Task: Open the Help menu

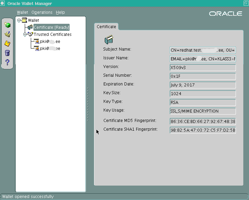Action: click(60, 12)
